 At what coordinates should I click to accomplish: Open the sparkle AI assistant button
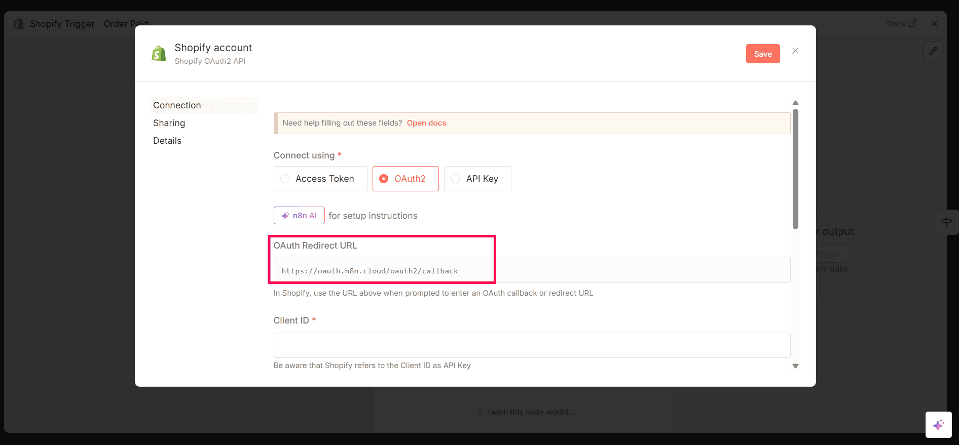938,424
